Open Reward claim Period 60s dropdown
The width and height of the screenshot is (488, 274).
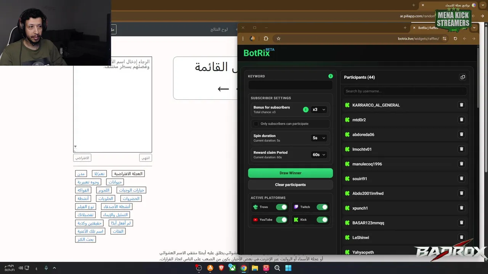(319, 155)
